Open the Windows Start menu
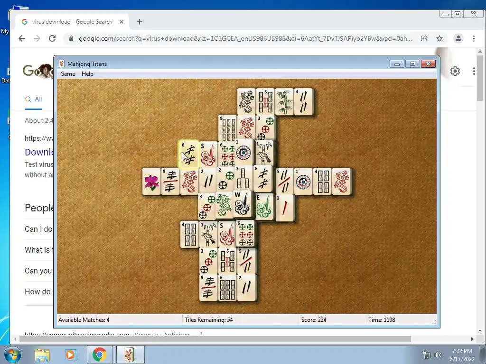This screenshot has width=486, height=364. (x=12, y=355)
